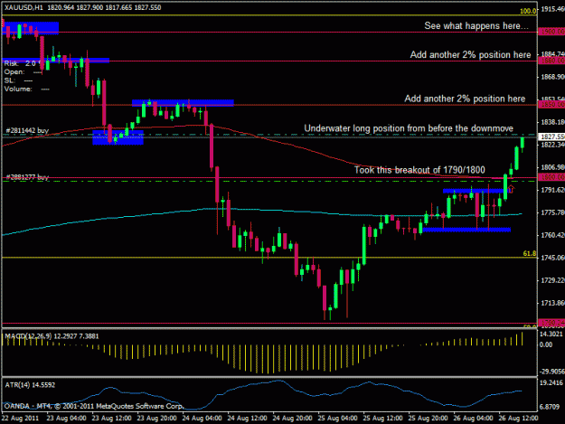Image resolution: width=565 pixels, height=424 pixels.
Task: Click the 1827.55 current price tag
Action: (551, 137)
